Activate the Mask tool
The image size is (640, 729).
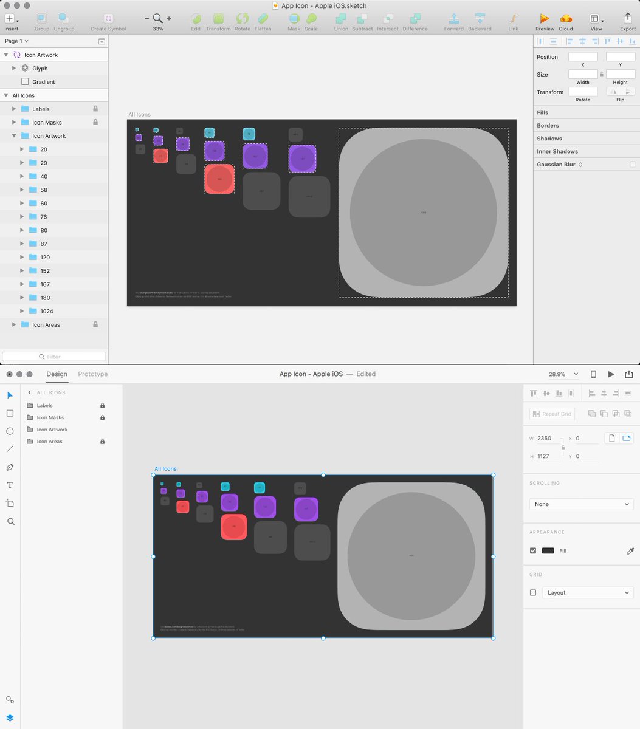coord(294,20)
